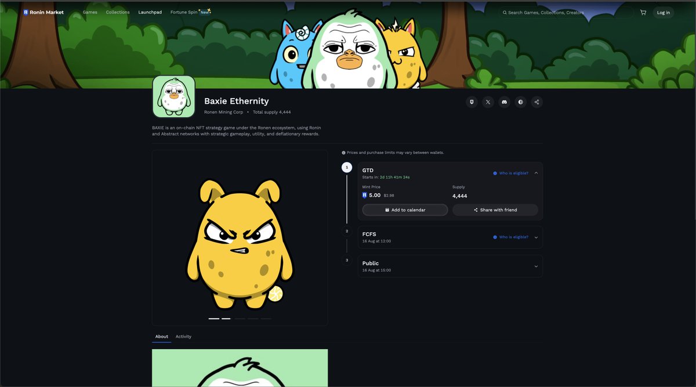Expand the FCFS mint stage
This screenshot has width=696, height=387.
pos(536,237)
